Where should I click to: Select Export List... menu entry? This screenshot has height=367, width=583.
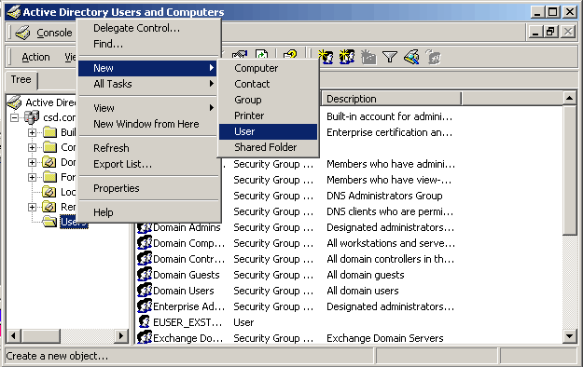(x=148, y=164)
